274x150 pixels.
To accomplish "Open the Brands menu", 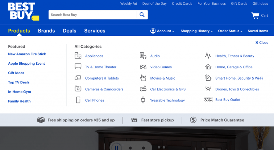I will [46, 31].
